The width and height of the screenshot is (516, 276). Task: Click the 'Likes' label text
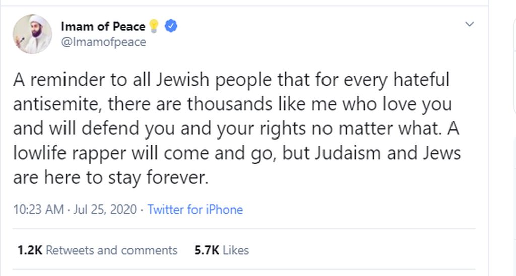236,250
